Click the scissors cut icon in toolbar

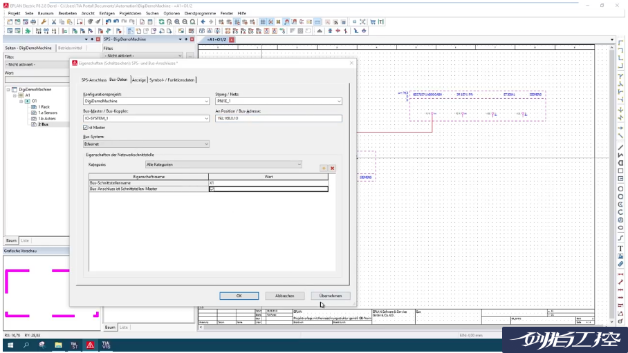pyautogui.click(x=55, y=22)
